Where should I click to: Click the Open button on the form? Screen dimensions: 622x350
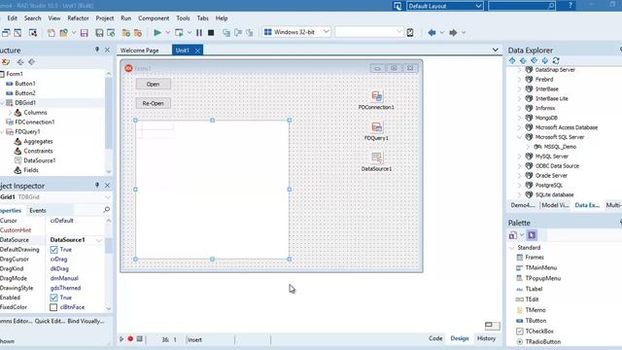pos(154,85)
